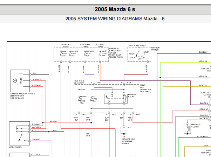Click the "BLK/BLU" wire label below joint box
The width and height of the screenshot is (211, 157).
click(107, 119)
